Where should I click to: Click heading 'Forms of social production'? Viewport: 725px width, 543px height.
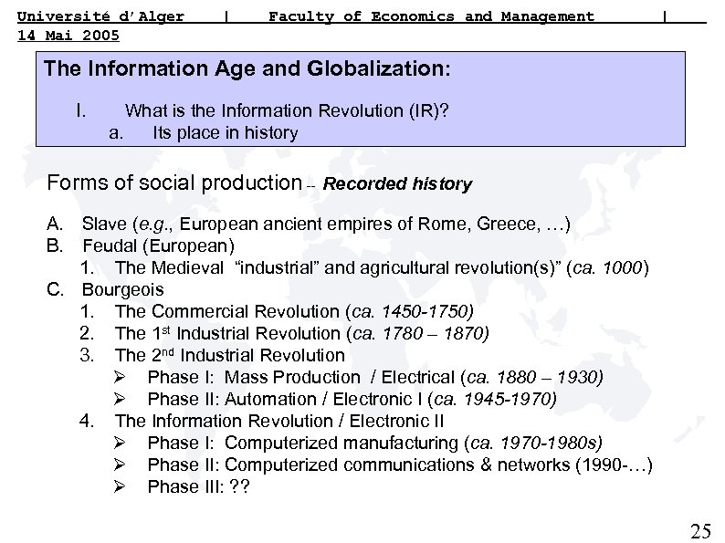pyautogui.click(x=174, y=183)
